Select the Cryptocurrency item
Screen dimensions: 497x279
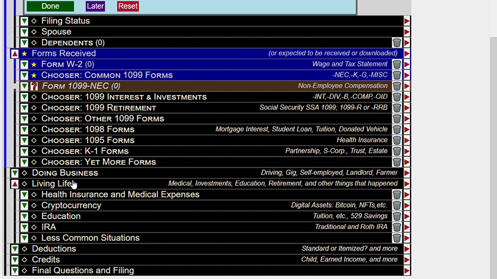coord(71,205)
